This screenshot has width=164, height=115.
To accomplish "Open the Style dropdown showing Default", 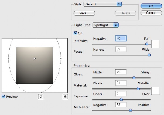I will click(x=102, y=4).
